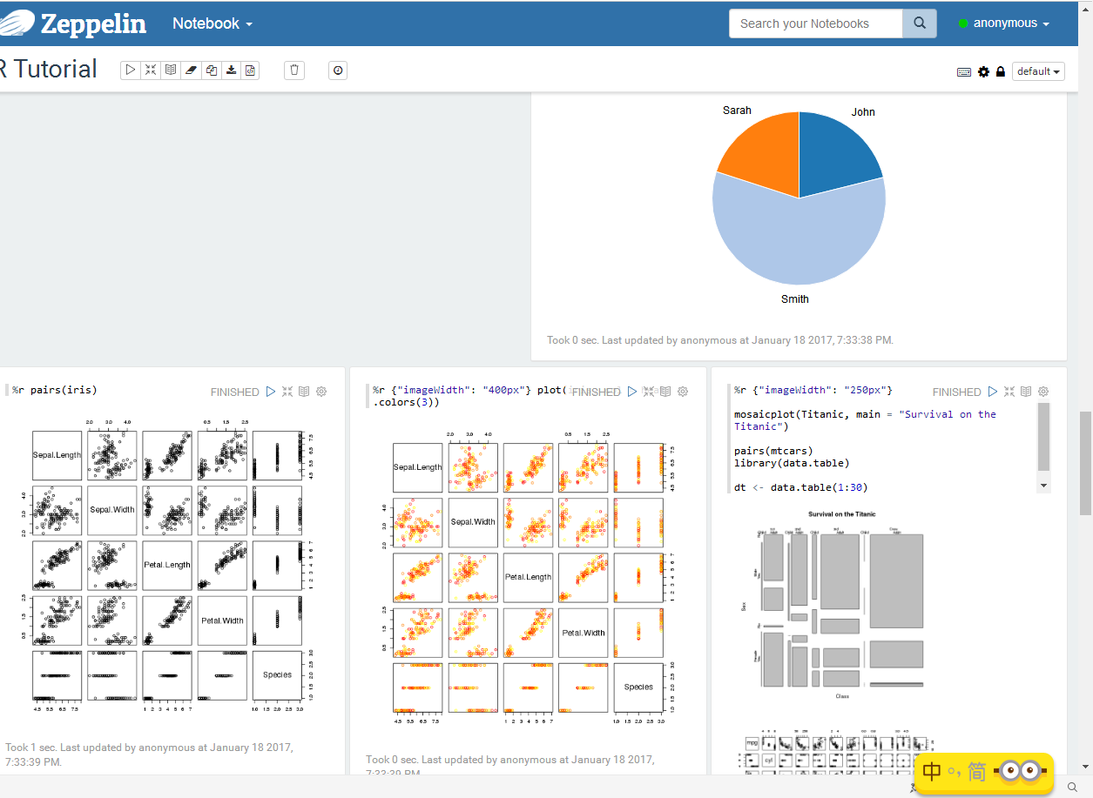Open the default view dropdown
Screen dimensions: 1093x798
(1038, 71)
